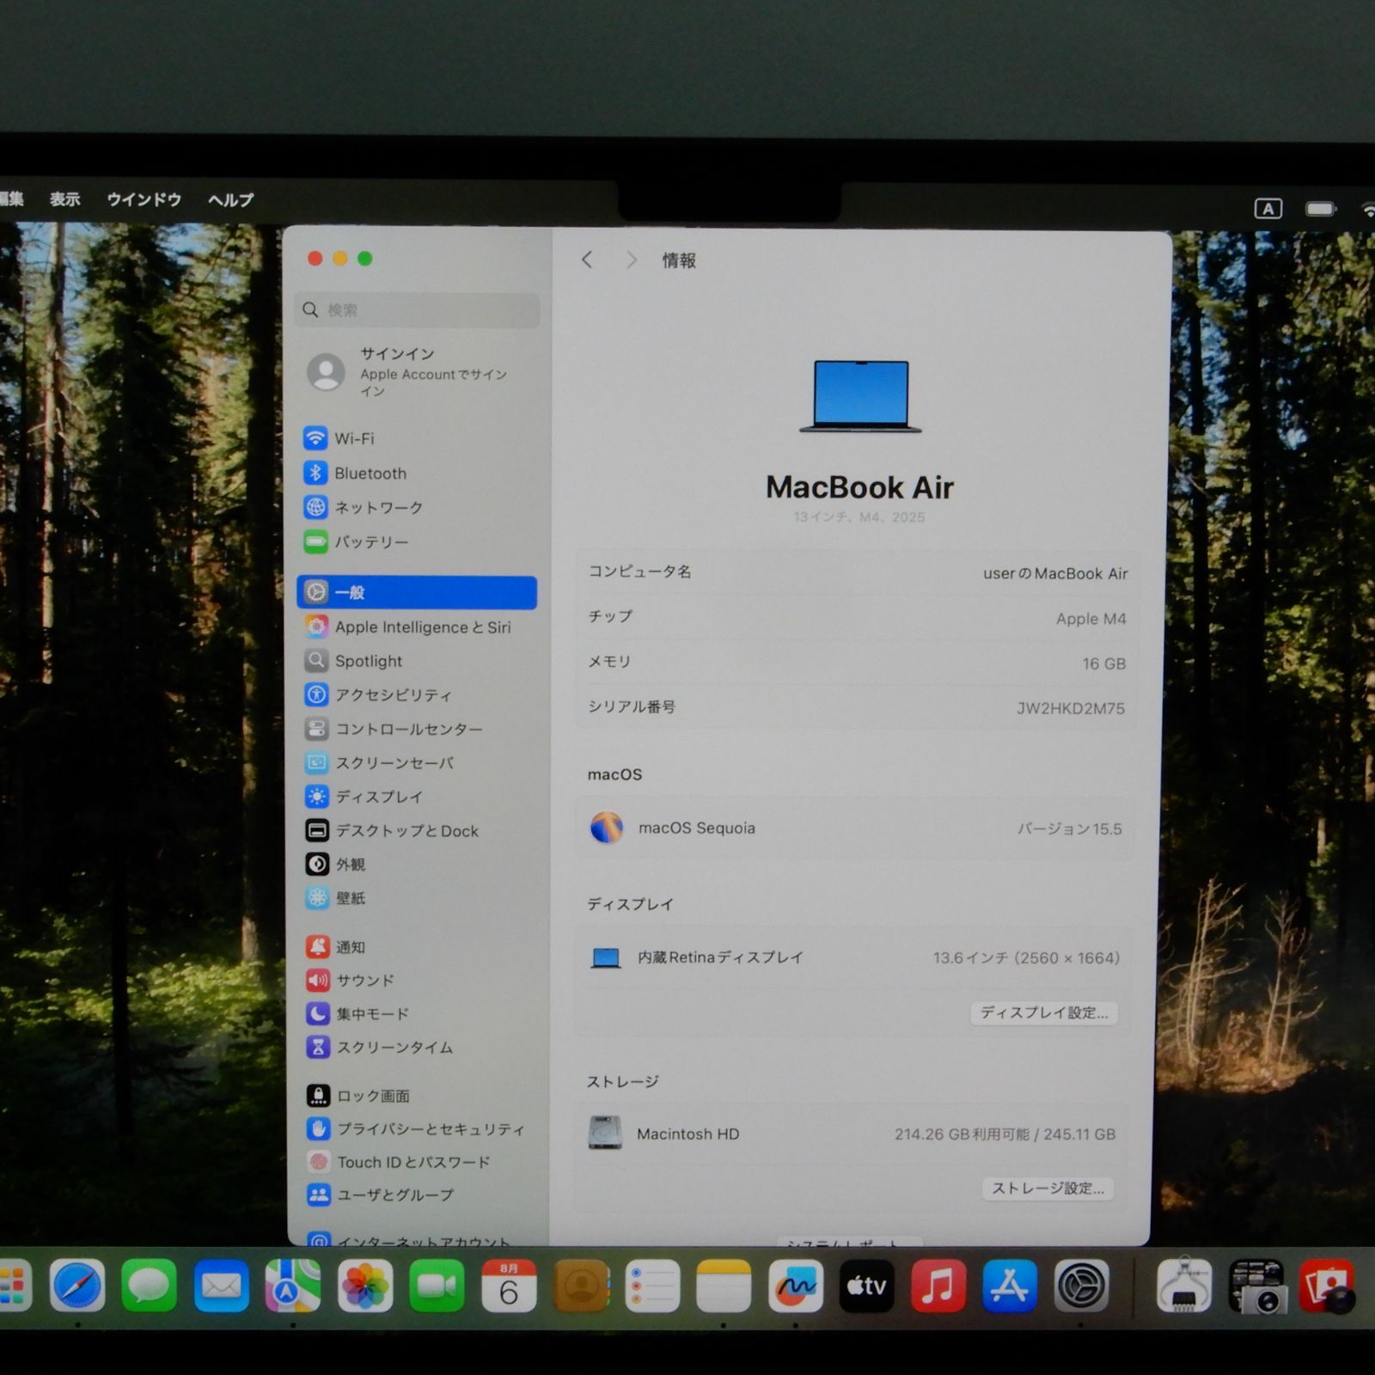Select 一般 in sidebar

pos(417,592)
